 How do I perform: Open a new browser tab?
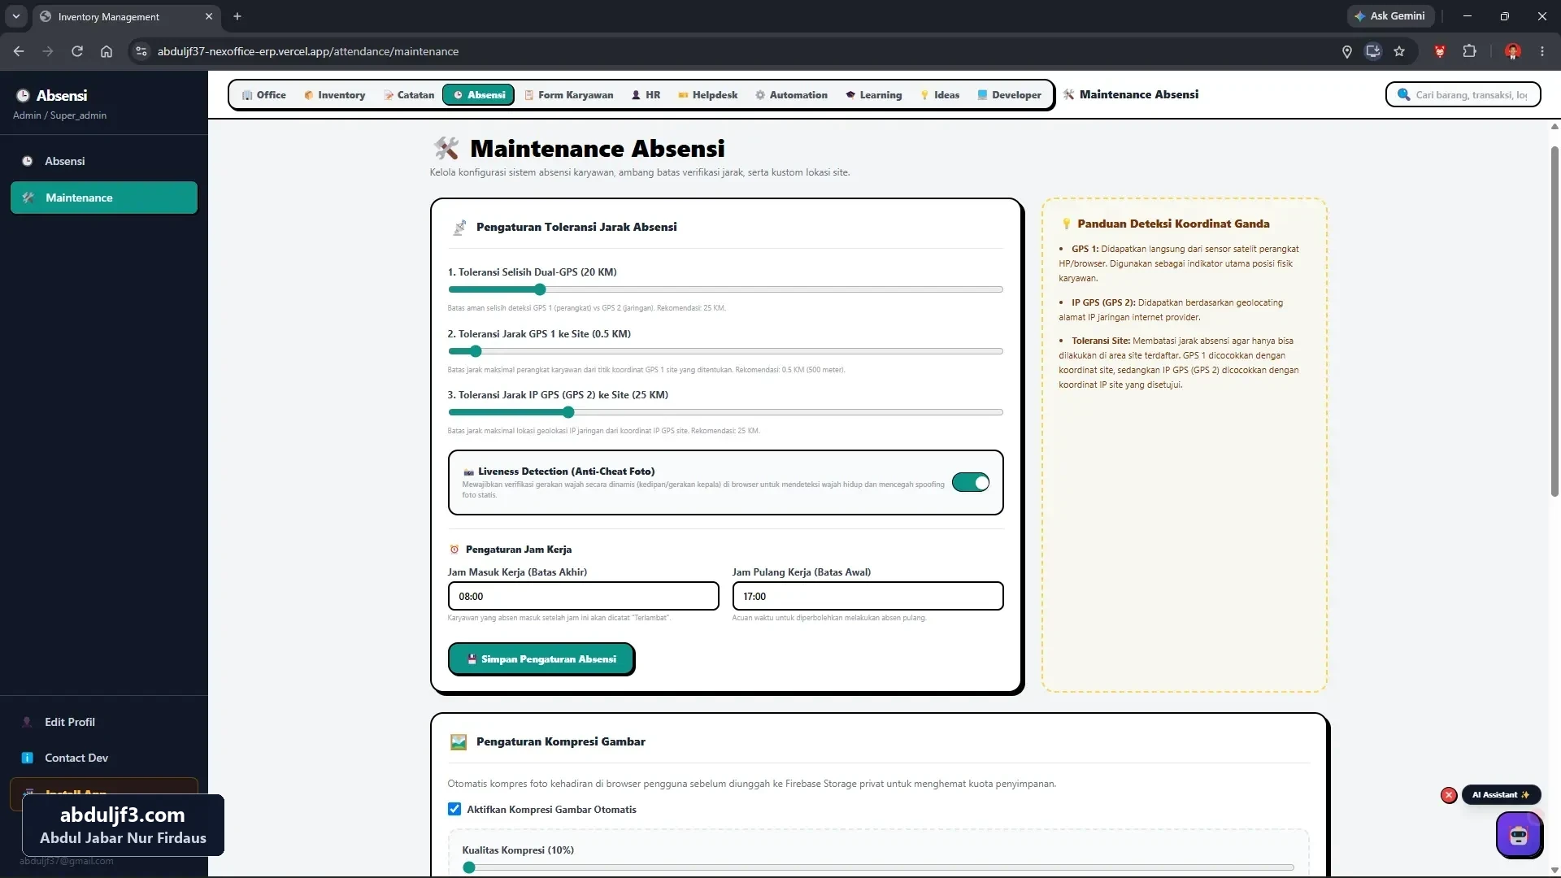237,16
